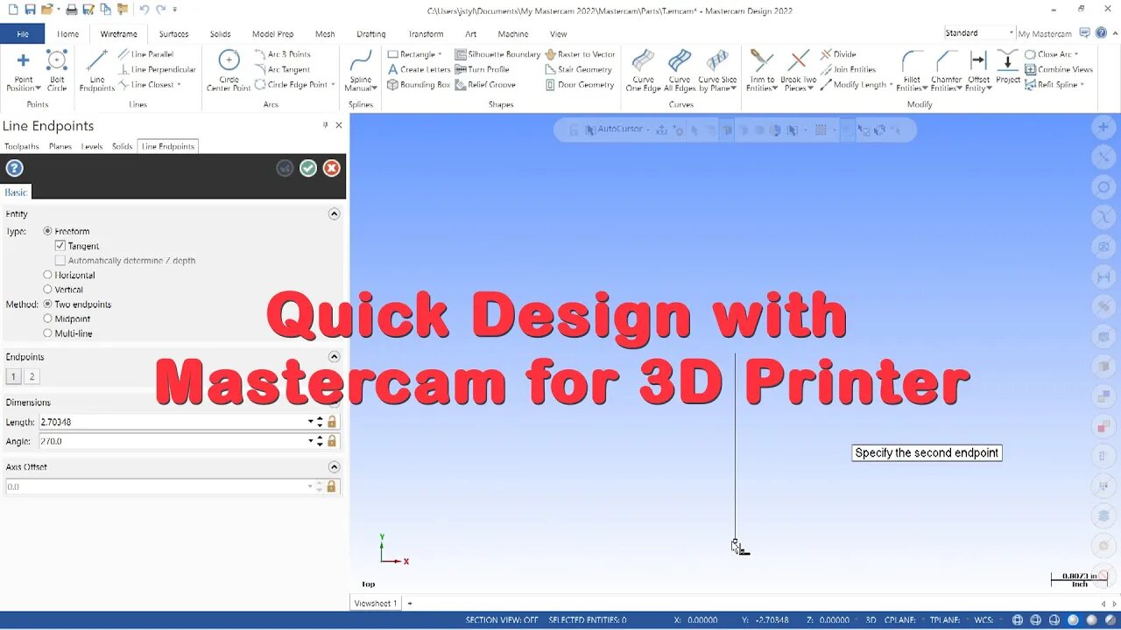Open Stair Geometry tool

point(578,69)
